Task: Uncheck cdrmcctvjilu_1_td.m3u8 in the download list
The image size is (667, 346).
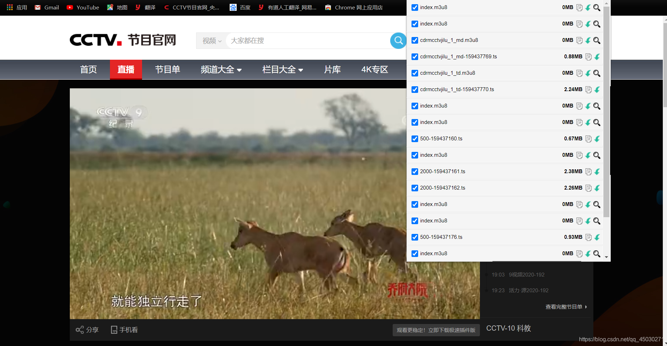Action: [x=414, y=73]
